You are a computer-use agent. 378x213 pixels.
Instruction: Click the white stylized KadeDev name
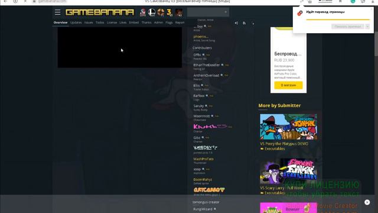coord(206,147)
